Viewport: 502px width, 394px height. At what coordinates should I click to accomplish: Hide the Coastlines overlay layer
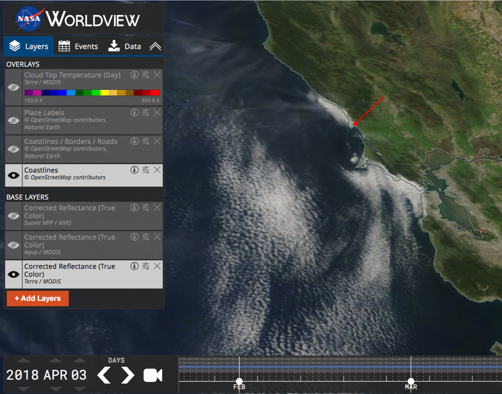[x=14, y=175]
